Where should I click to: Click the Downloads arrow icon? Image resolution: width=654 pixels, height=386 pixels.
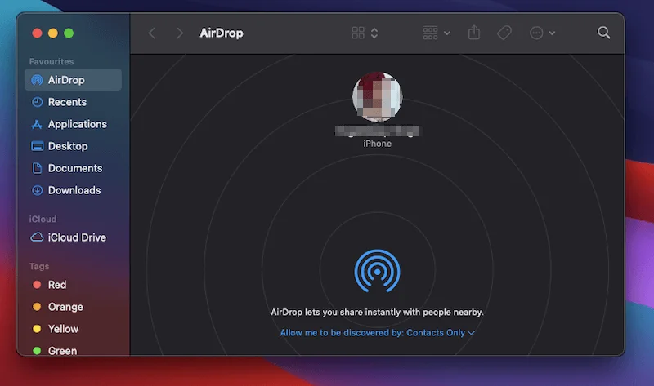pos(37,190)
